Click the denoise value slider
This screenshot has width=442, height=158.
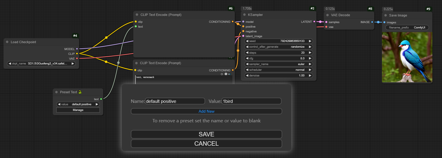(279, 76)
